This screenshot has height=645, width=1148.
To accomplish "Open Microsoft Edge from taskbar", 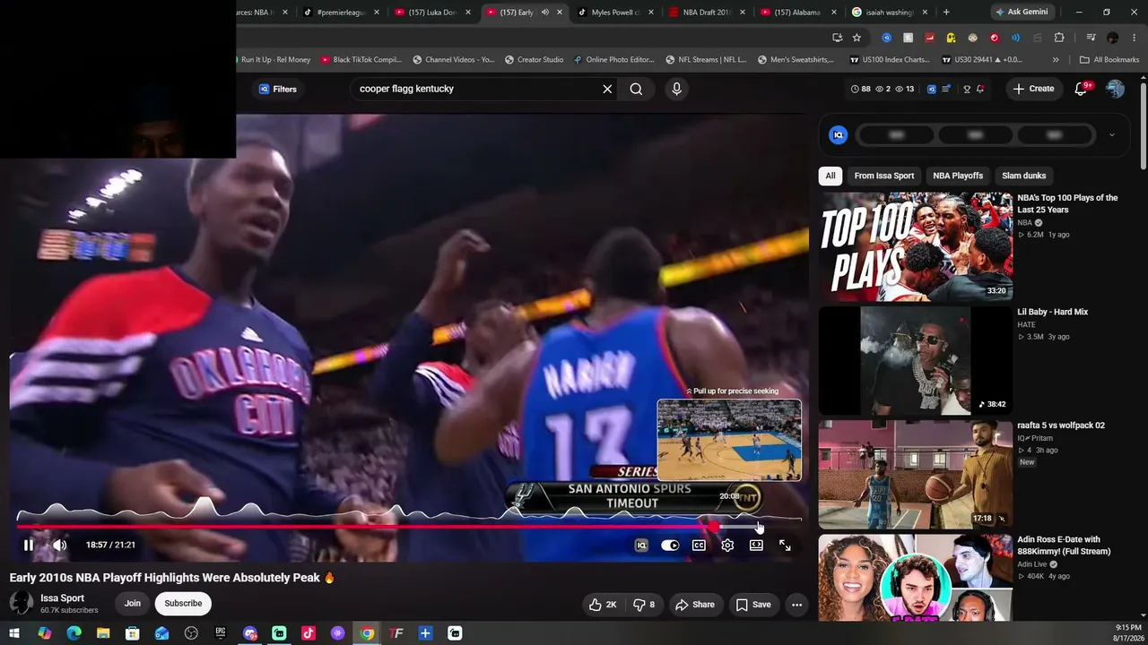I will (x=74, y=633).
